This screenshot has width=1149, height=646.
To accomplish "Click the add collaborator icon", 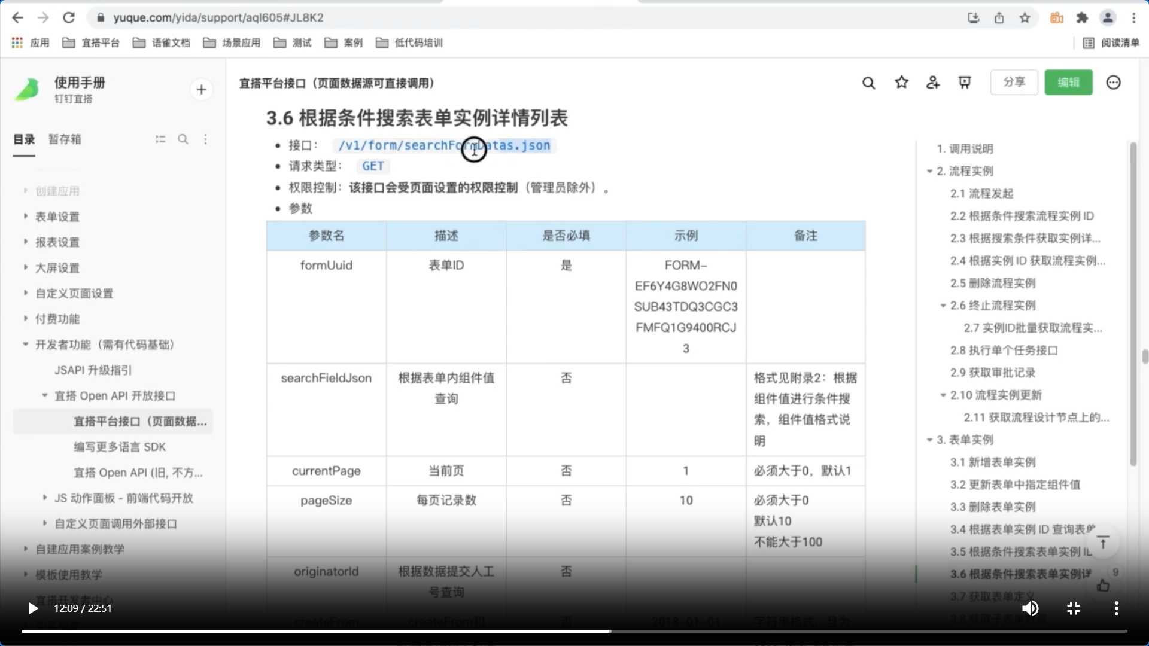I will click(933, 83).
